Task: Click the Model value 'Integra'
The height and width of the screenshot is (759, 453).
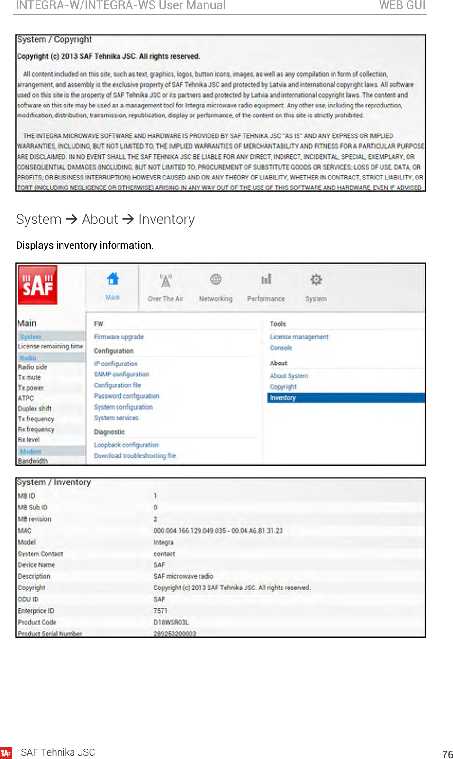Action: 163,542
